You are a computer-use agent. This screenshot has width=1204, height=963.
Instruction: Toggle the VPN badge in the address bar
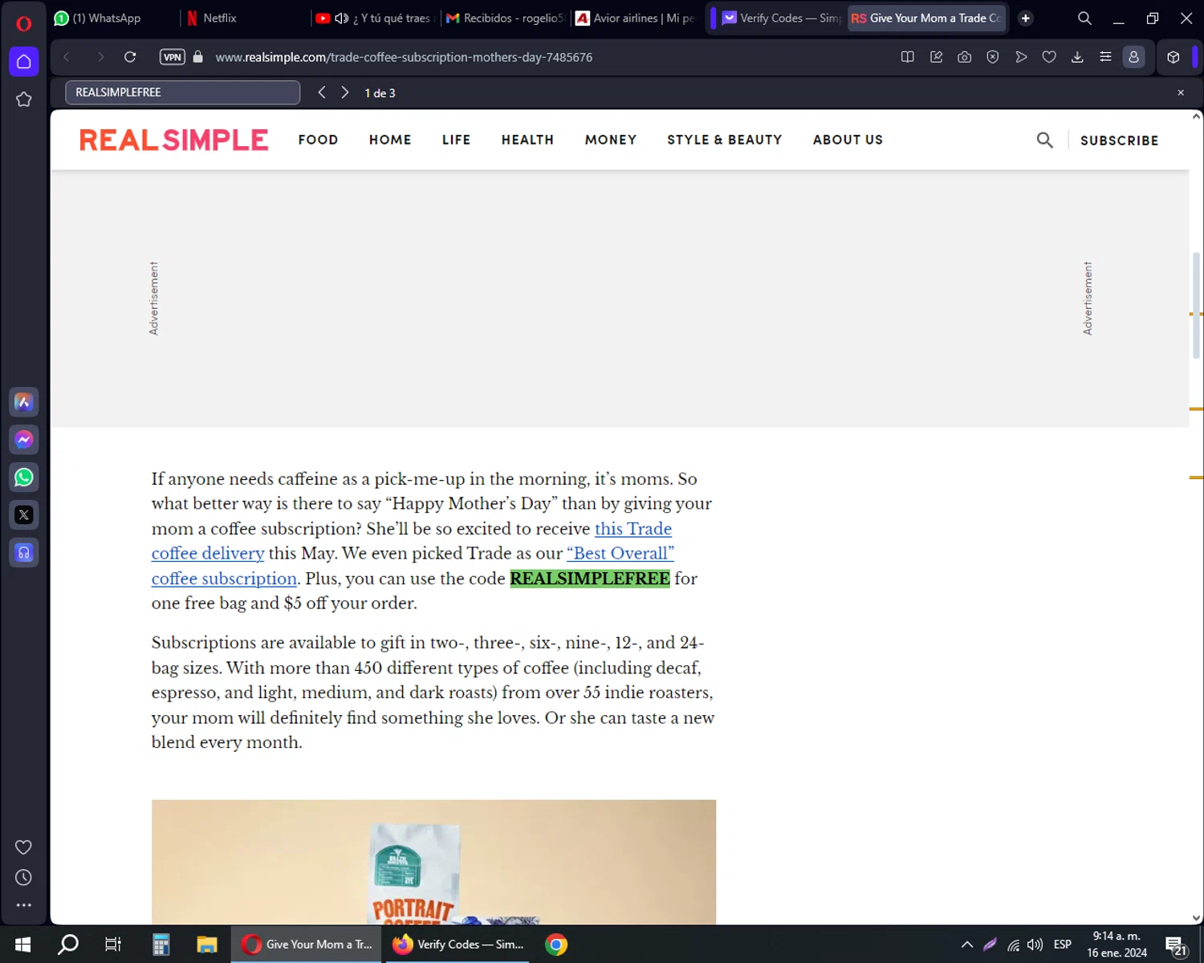[173, 57]
